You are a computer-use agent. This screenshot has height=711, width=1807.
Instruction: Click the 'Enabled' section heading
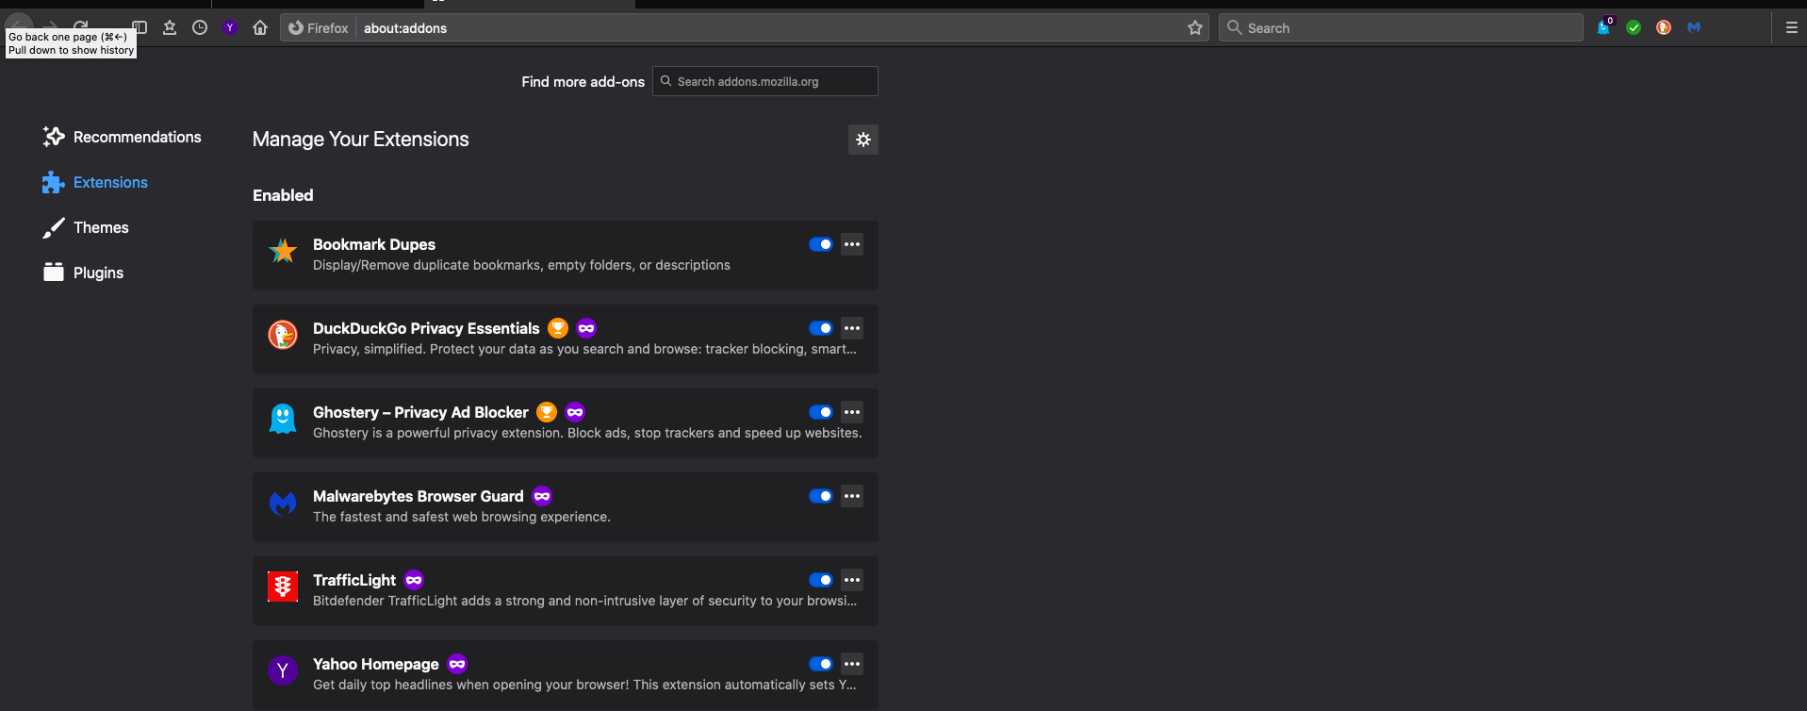(283, 195)
